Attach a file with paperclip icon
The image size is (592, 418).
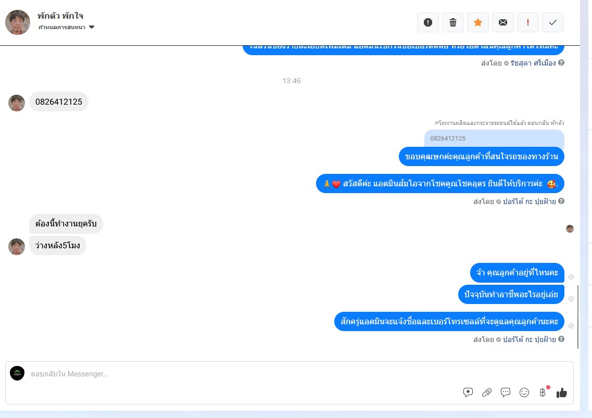coord(487,392)
